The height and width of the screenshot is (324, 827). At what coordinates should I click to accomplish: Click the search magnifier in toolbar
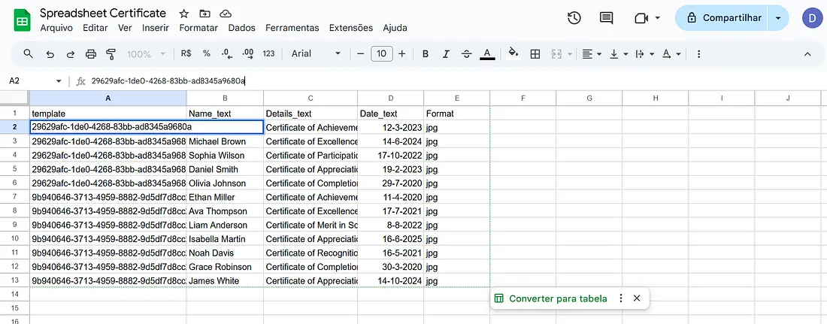[x=29, y=53]
